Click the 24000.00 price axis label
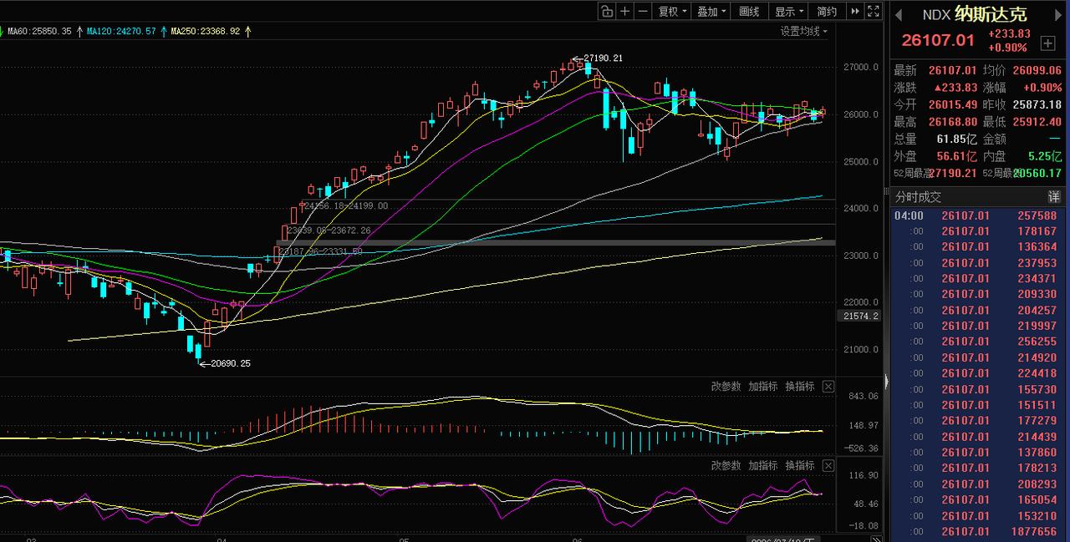Screen dimensions: 1070x542 pos(861,209)
